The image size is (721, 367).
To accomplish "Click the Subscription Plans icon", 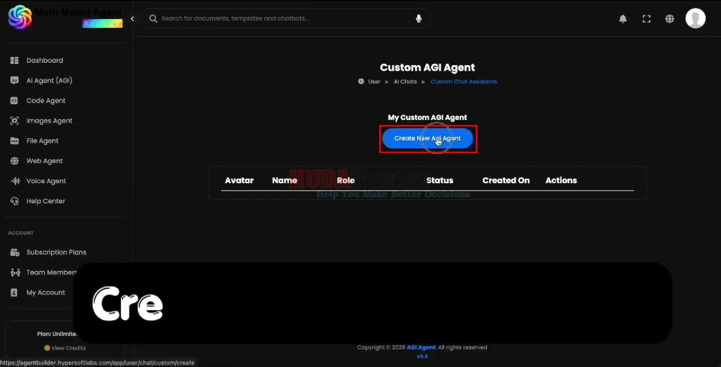I will click(15, 252).
